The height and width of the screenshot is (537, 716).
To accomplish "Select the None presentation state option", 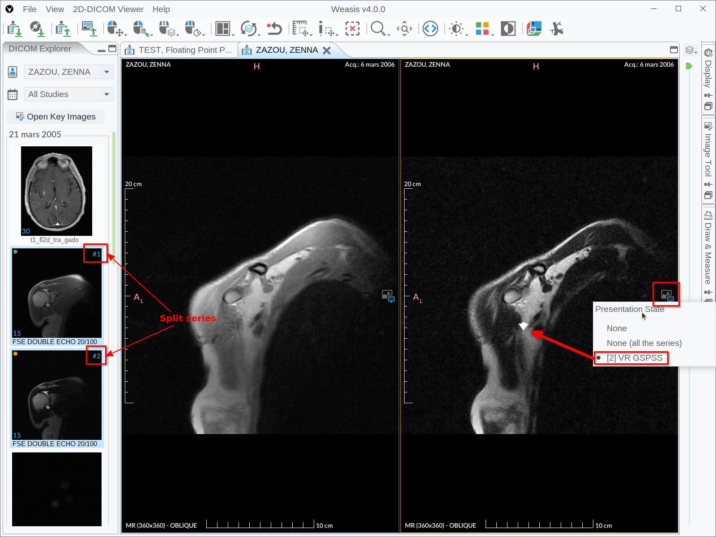I will [616, 328].
